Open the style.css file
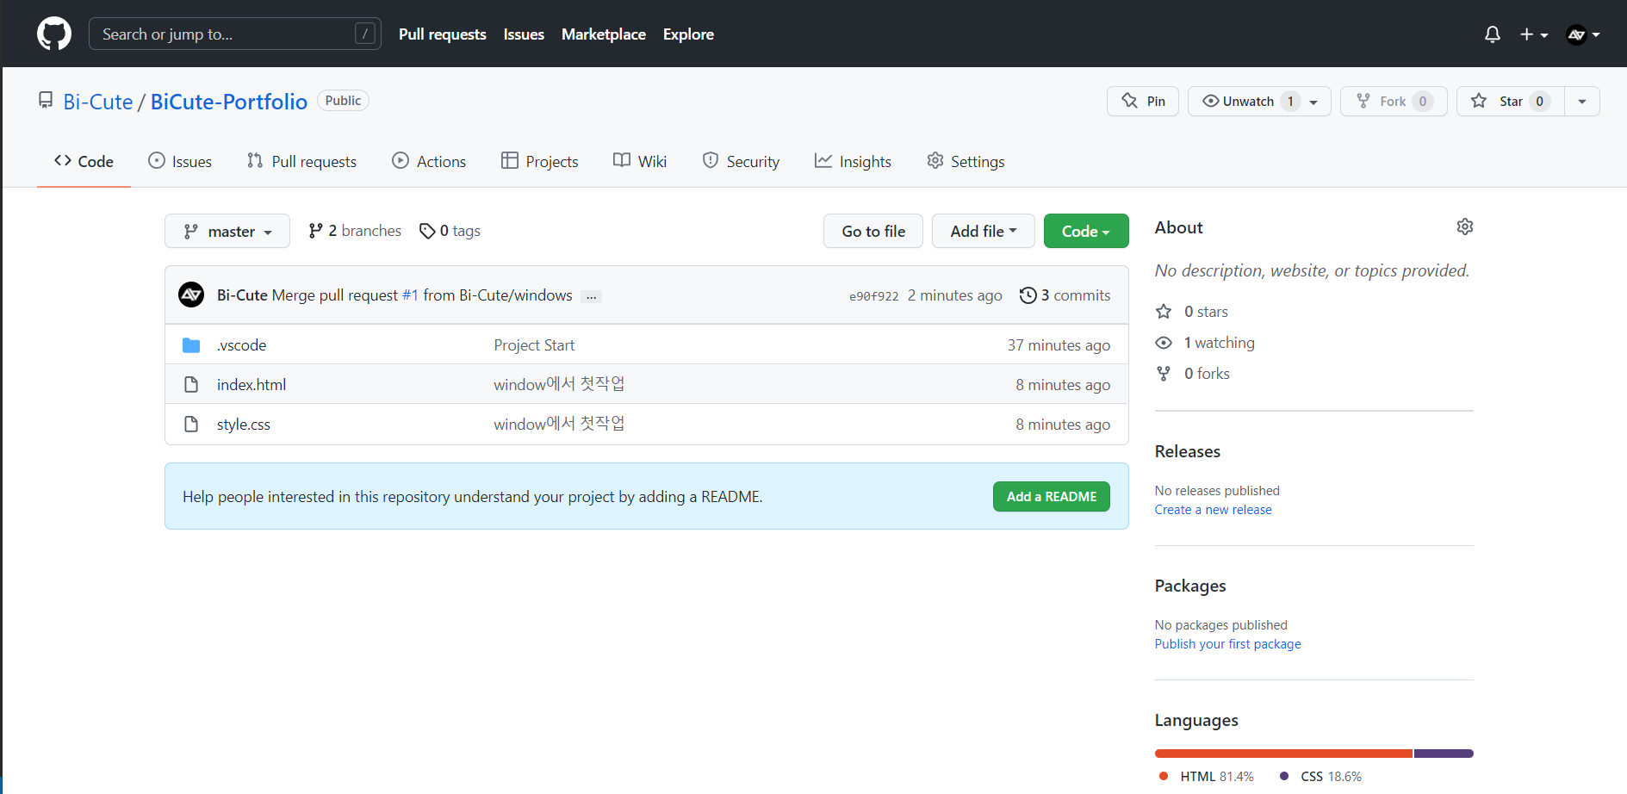Viewport: 1627px width, 794px height. point(244,425)
